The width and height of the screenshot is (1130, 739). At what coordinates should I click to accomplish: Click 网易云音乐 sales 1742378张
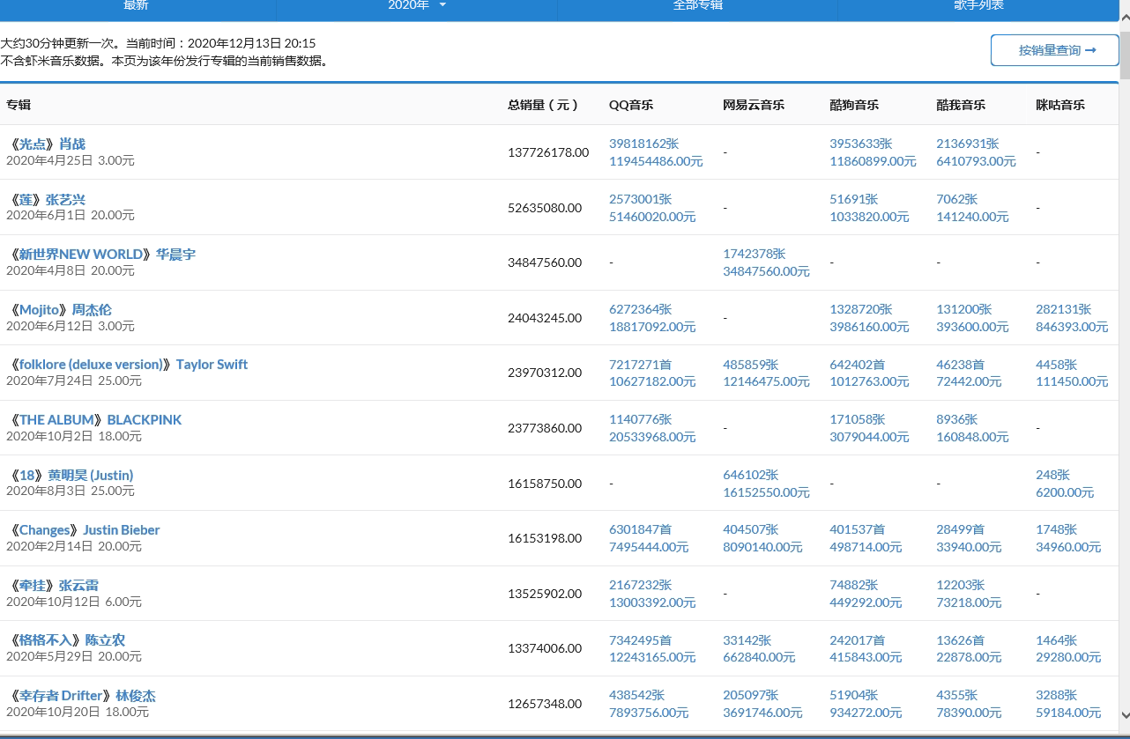tap(755, 254)
